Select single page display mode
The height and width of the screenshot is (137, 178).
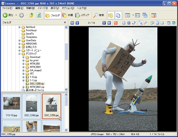157,23
